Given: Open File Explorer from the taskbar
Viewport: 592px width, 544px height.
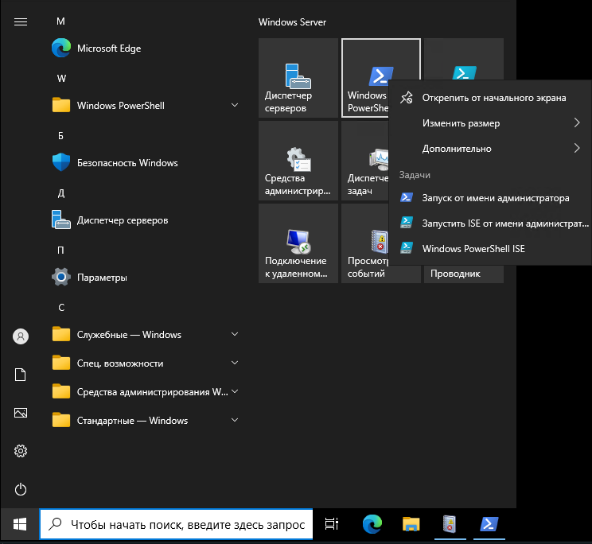Looking at the screenshot, I should pos(411,523).
